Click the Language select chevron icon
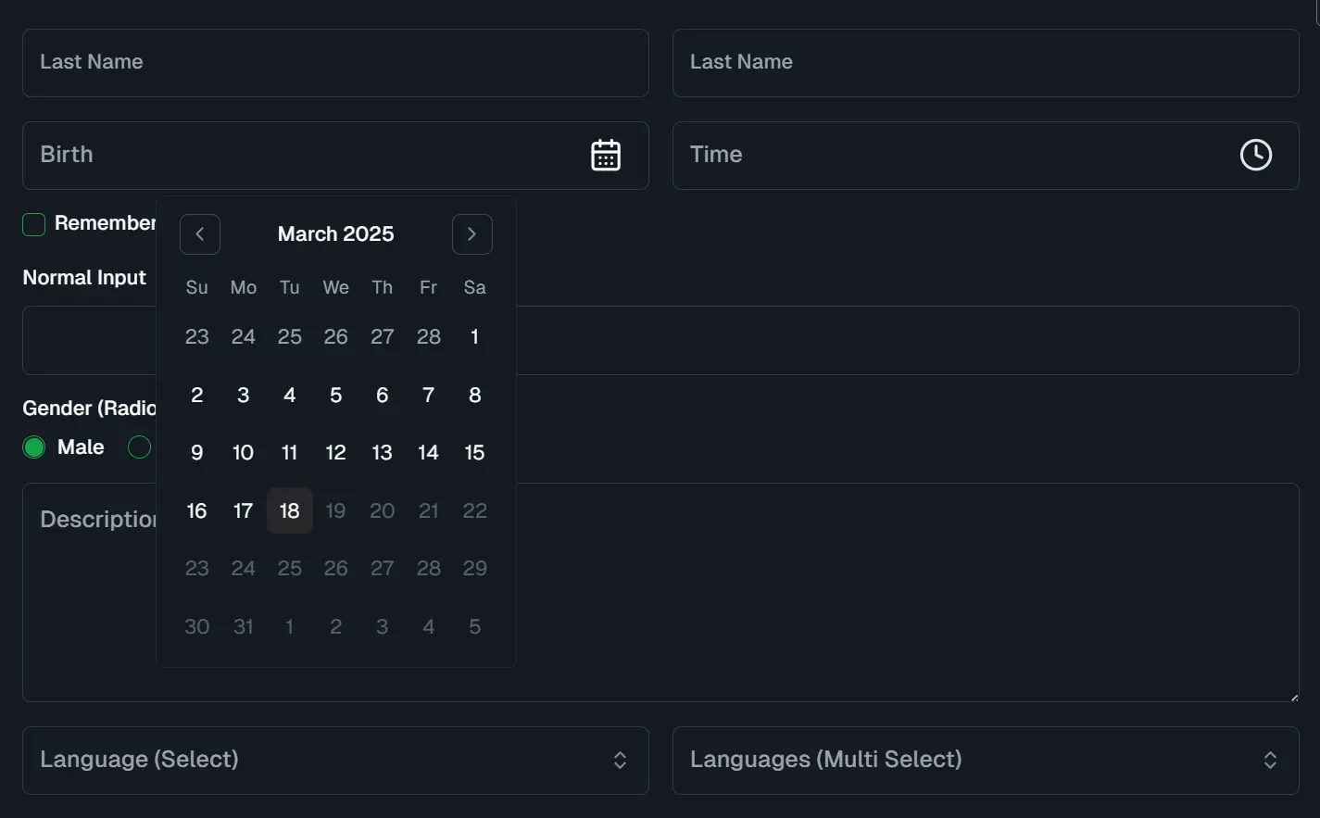Screen dimensions: 1320x818 620,760
